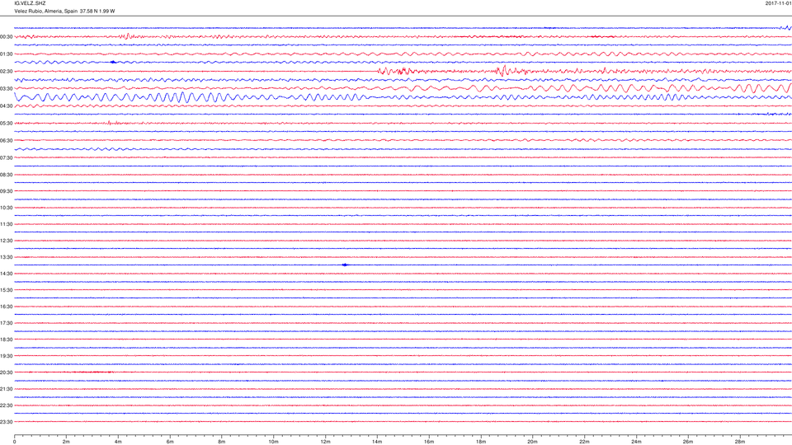Image resolution: width=792 pixels, height=445 pixels.
Task: Select the 13:30 time label
Action: [x=7, y=257]
